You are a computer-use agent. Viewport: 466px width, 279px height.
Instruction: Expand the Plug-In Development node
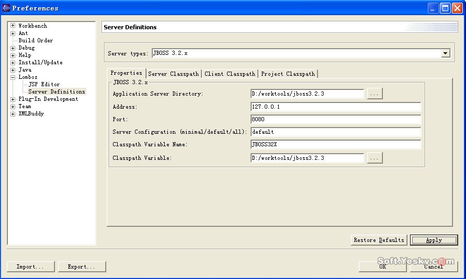13,99
